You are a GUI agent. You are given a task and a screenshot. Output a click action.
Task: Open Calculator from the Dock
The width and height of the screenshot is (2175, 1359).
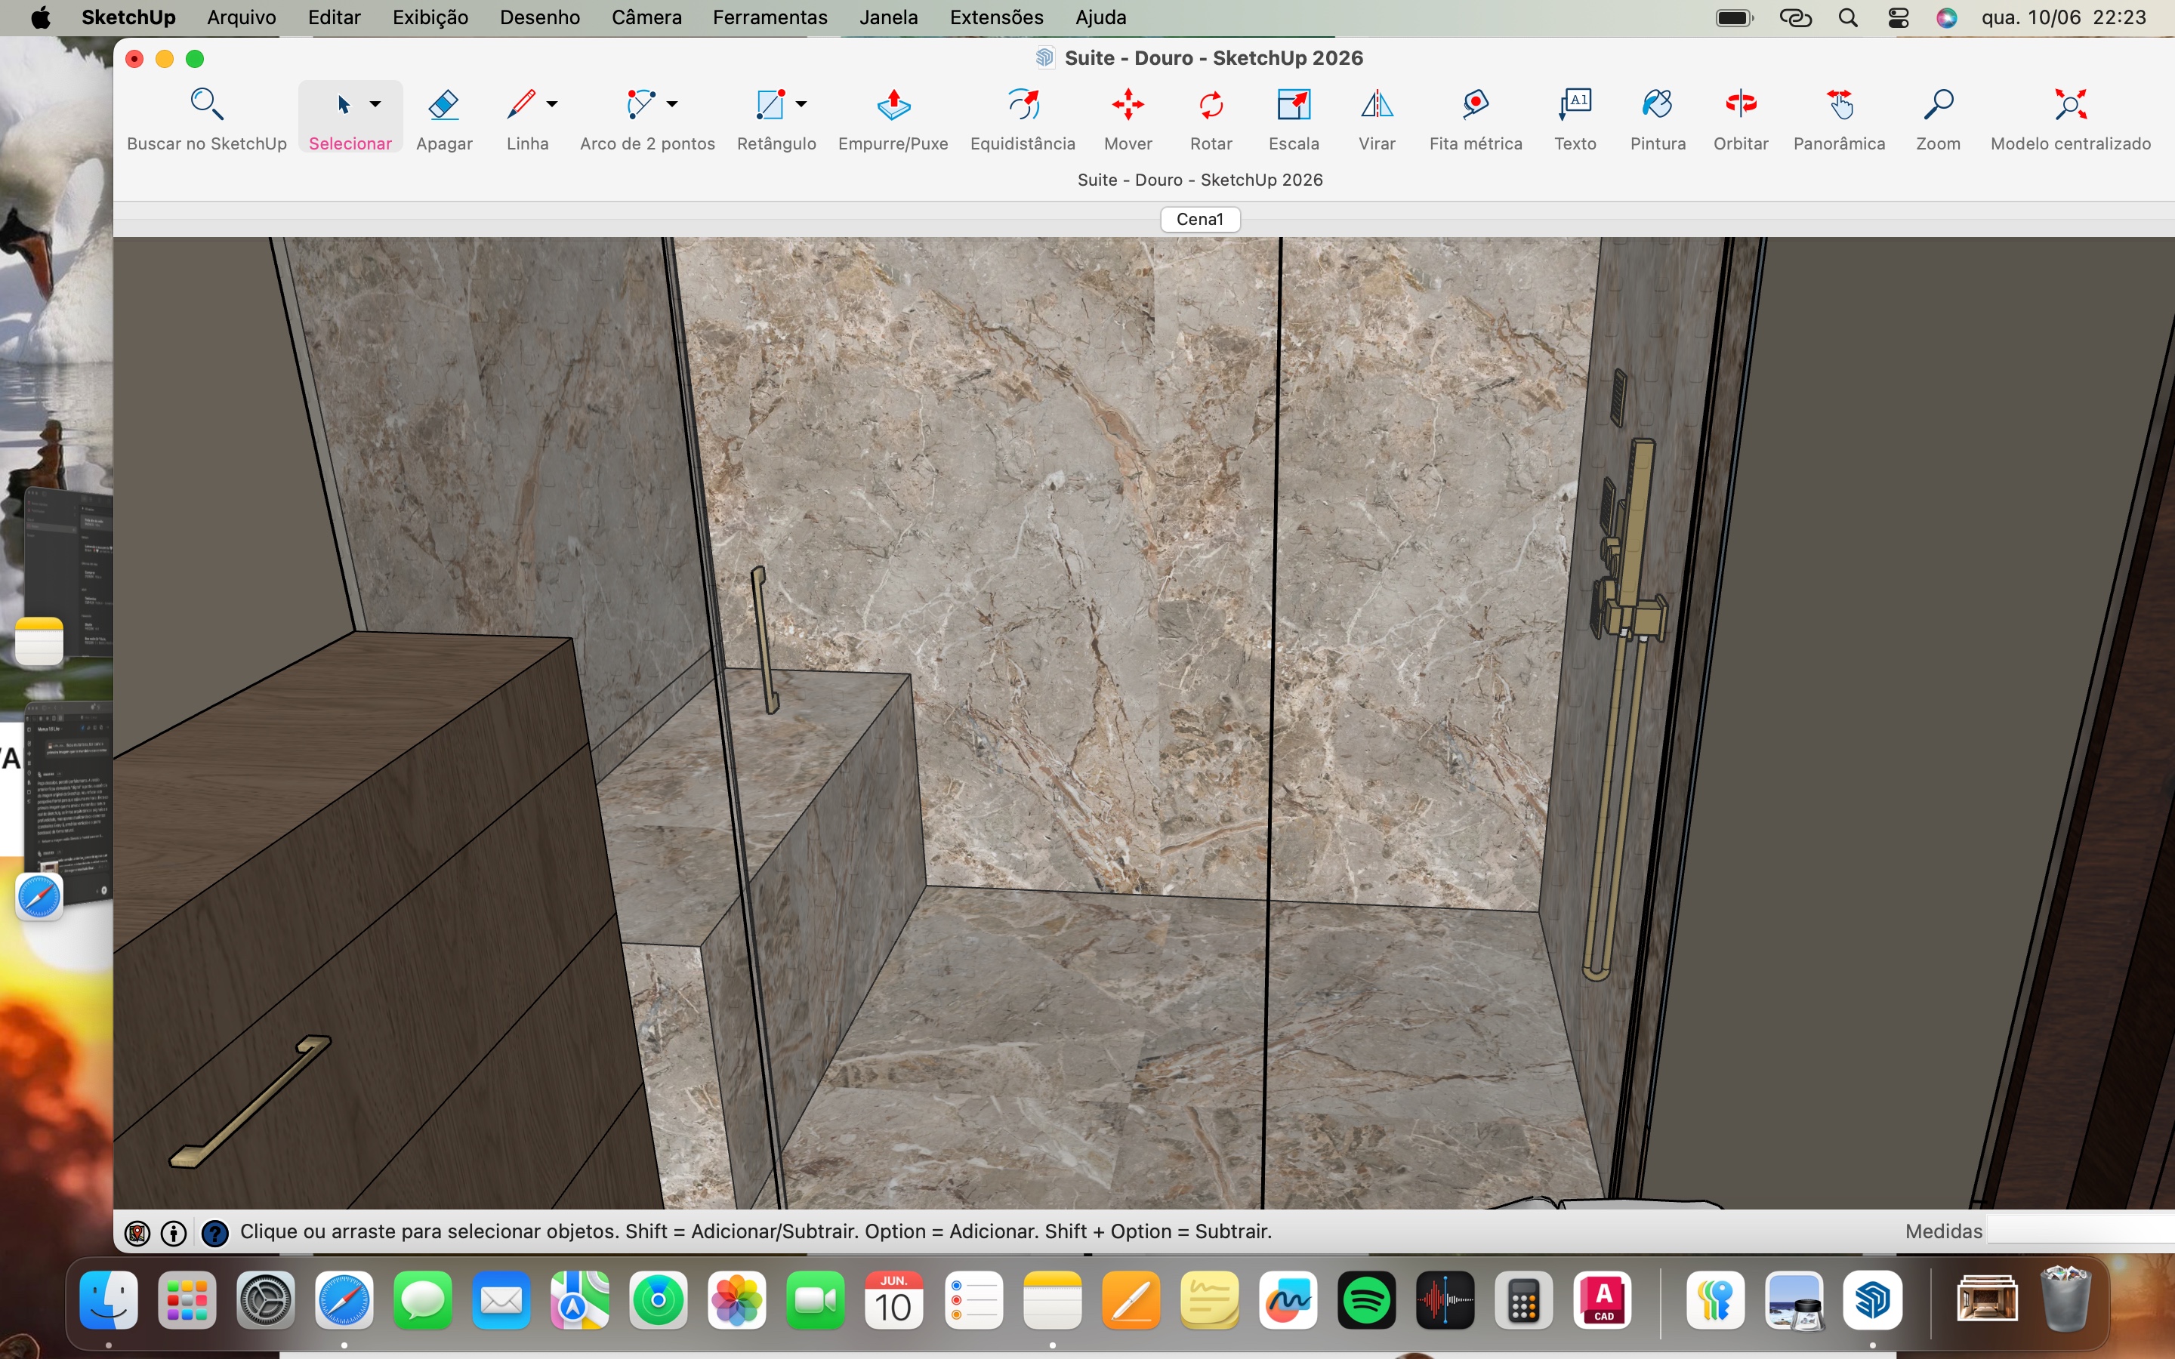pos(1524,1301)
